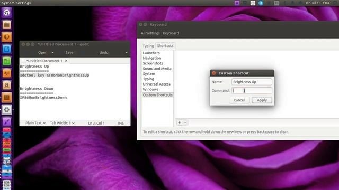Open the Files manager launcher icon
Screen dimensions: 339x190
click(x=7, y=25)
